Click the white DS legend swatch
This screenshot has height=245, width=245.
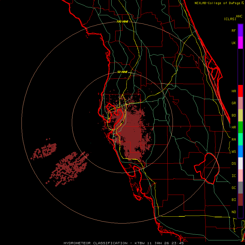coord(240,163)
